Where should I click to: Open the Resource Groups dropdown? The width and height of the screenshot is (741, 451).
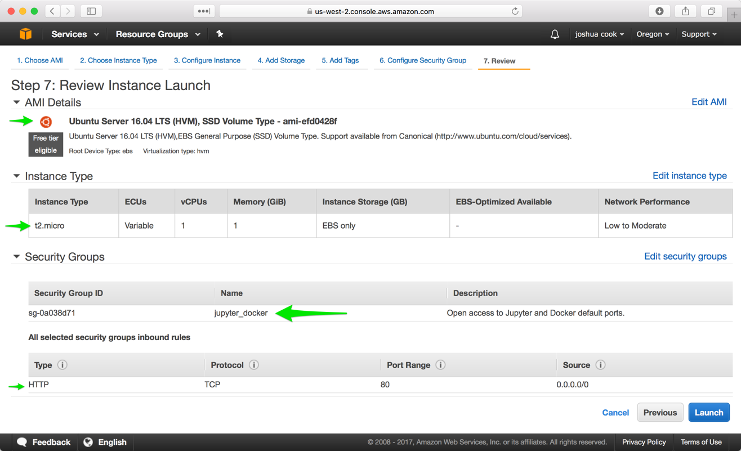[158, 34]
